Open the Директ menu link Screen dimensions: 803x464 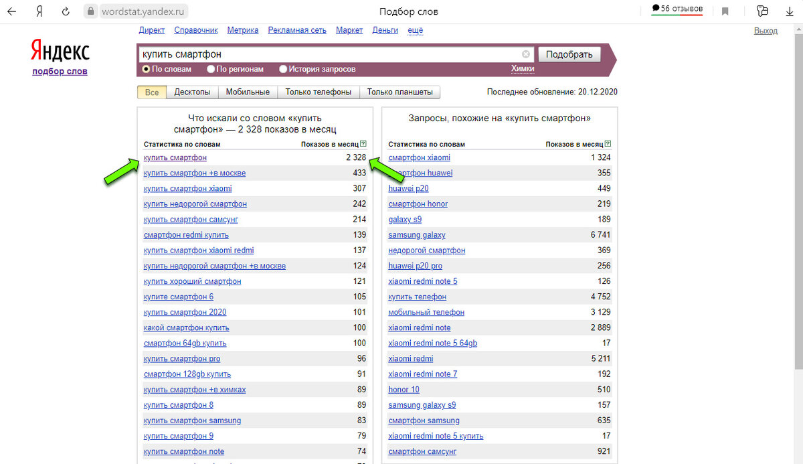click(152, 30)
